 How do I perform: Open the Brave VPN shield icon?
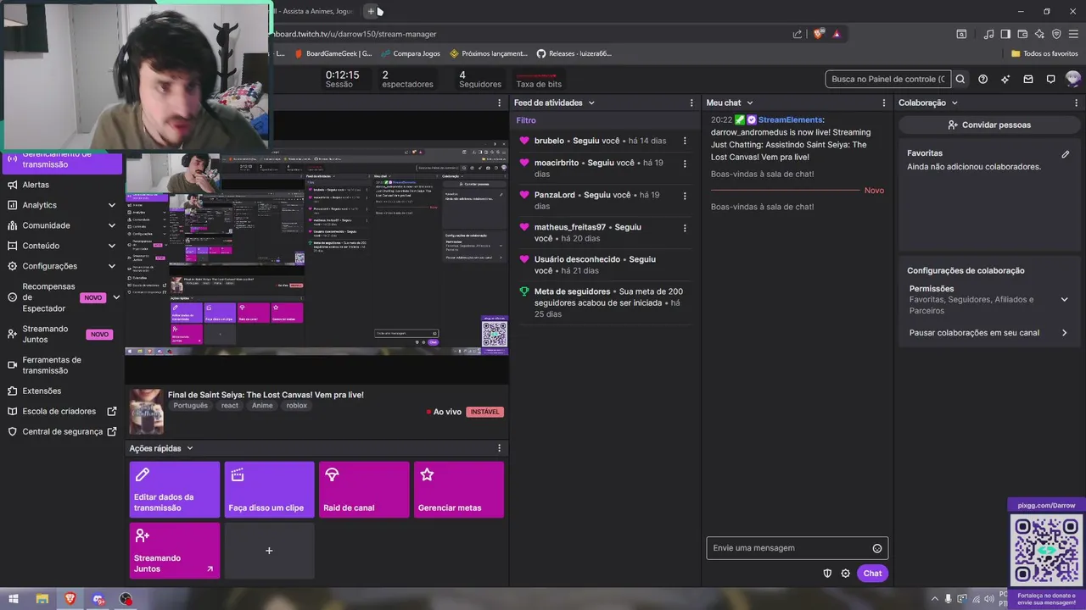tap(1056, 34)
